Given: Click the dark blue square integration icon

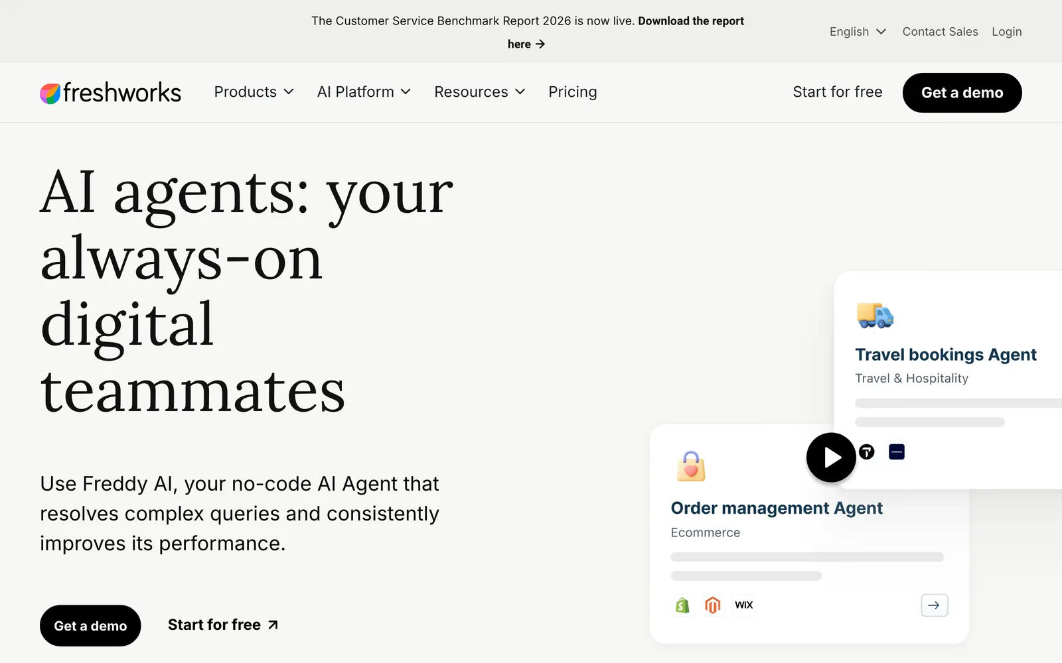Looking at the screenshot, I should click(897, 452).
